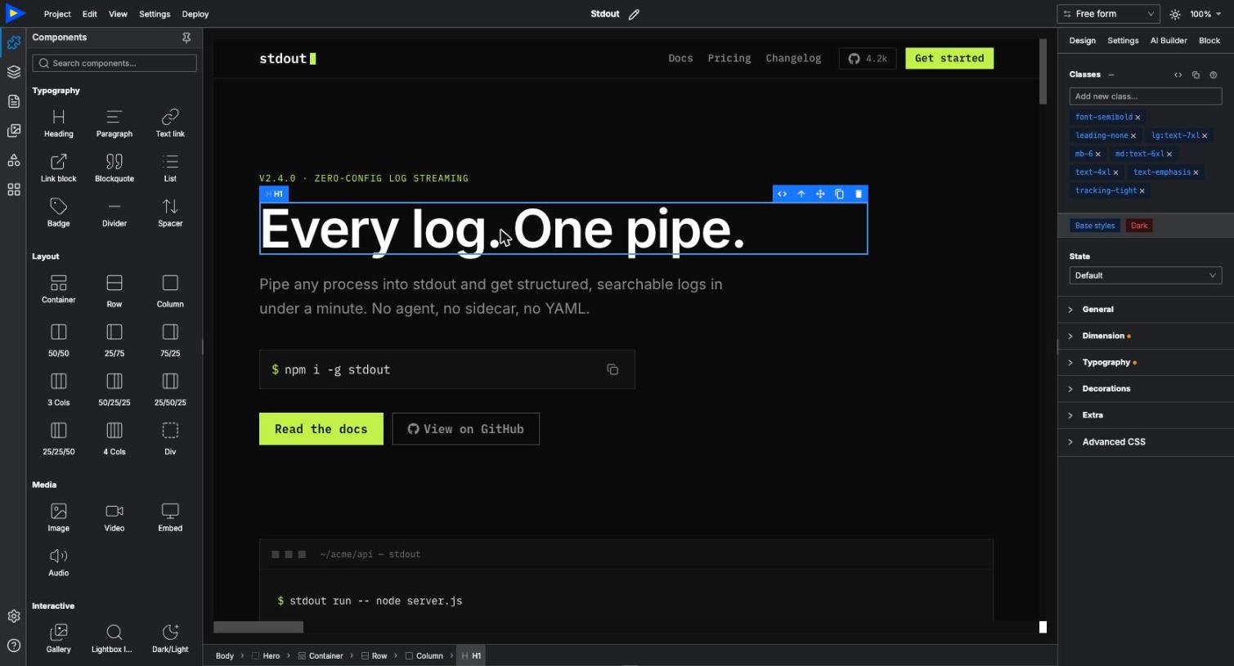Select the Dark/Light toggle component

pyautogui.click(x=170, y=638)
